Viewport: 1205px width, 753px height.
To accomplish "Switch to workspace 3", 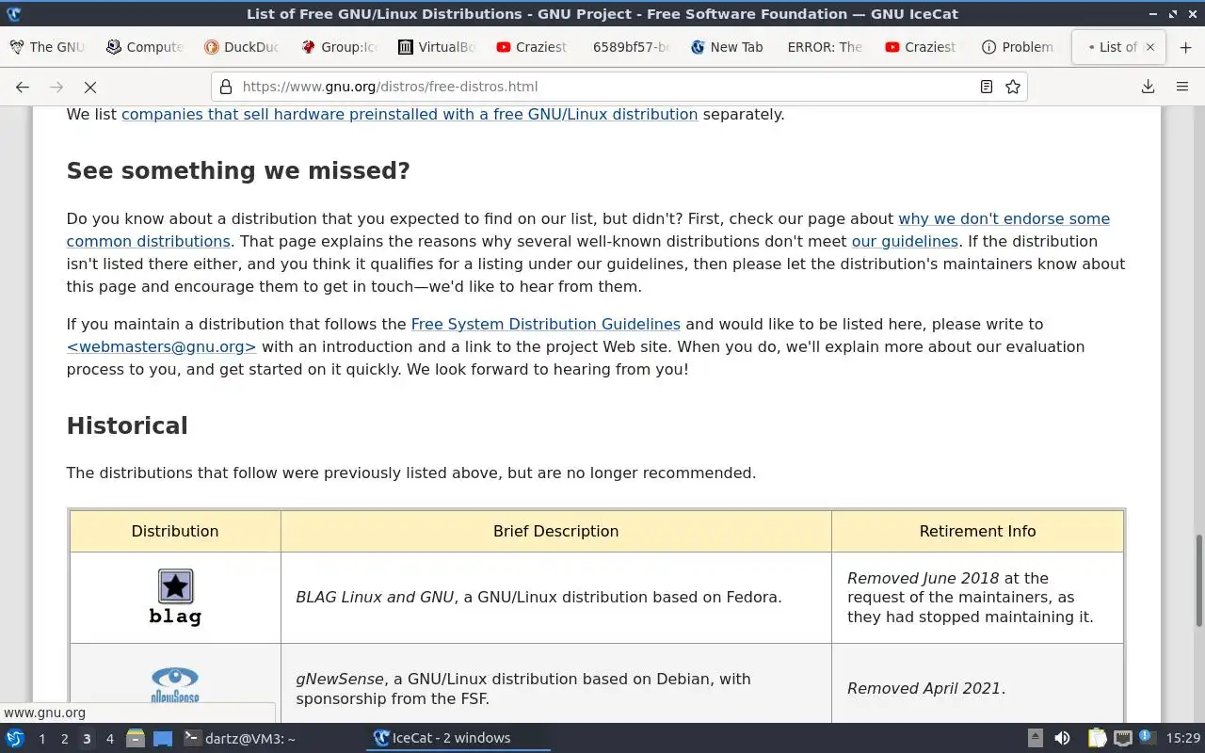I will pos(87,739).
